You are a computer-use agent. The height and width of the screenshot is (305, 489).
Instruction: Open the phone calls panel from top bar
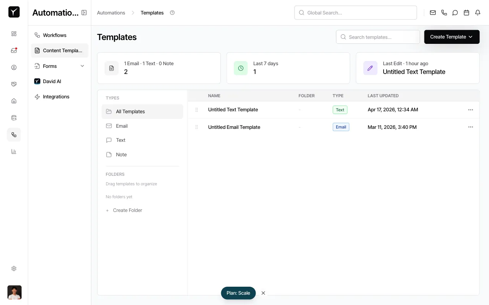click(x=444, y=13)
